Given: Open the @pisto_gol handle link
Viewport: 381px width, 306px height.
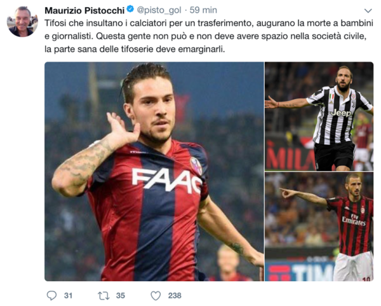Looking at the screenshot, I should [159, 10].
